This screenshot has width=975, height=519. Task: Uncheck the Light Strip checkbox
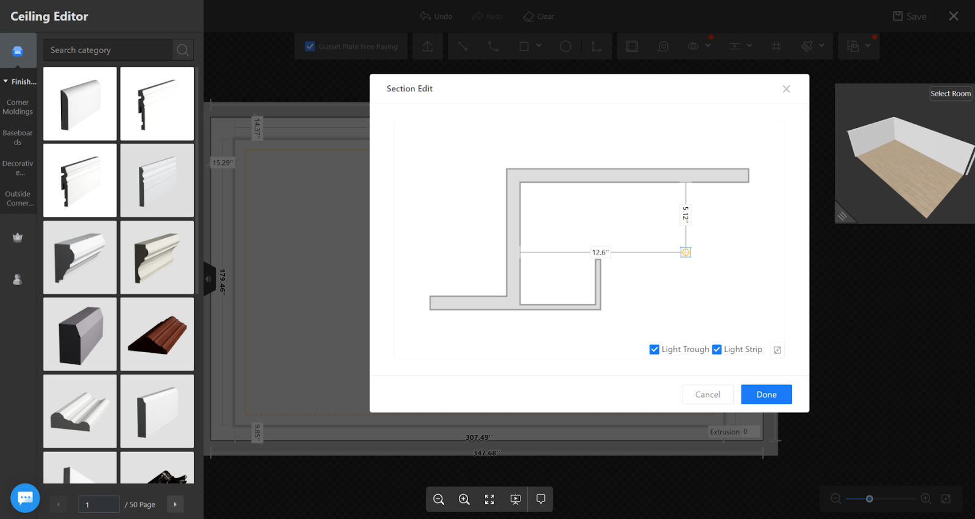[x=717, y=350]
